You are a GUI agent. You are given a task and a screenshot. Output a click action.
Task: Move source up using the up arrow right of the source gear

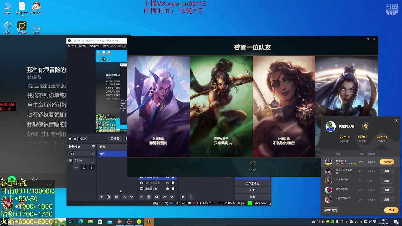(x=165, y=197)
